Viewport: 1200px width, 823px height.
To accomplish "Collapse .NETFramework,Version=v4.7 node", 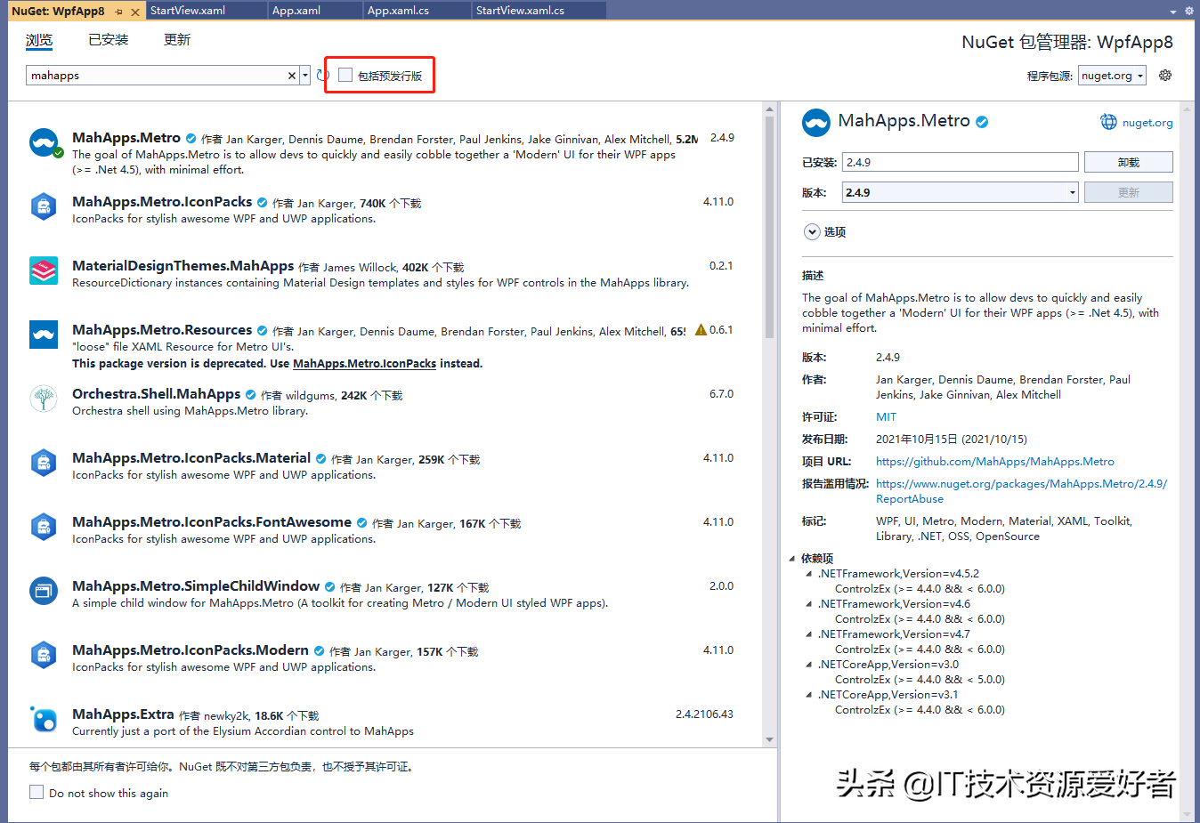I will [x=809, y=634].
